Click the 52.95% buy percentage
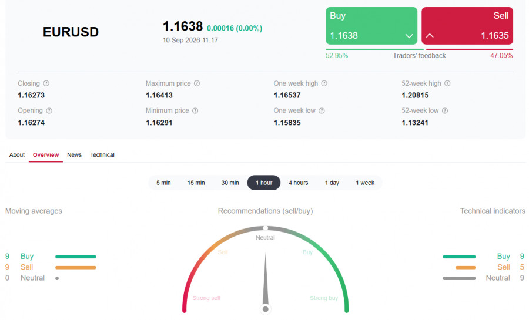Image resolution: width=529 pixels, height=320 pixels. click(337, 56)
